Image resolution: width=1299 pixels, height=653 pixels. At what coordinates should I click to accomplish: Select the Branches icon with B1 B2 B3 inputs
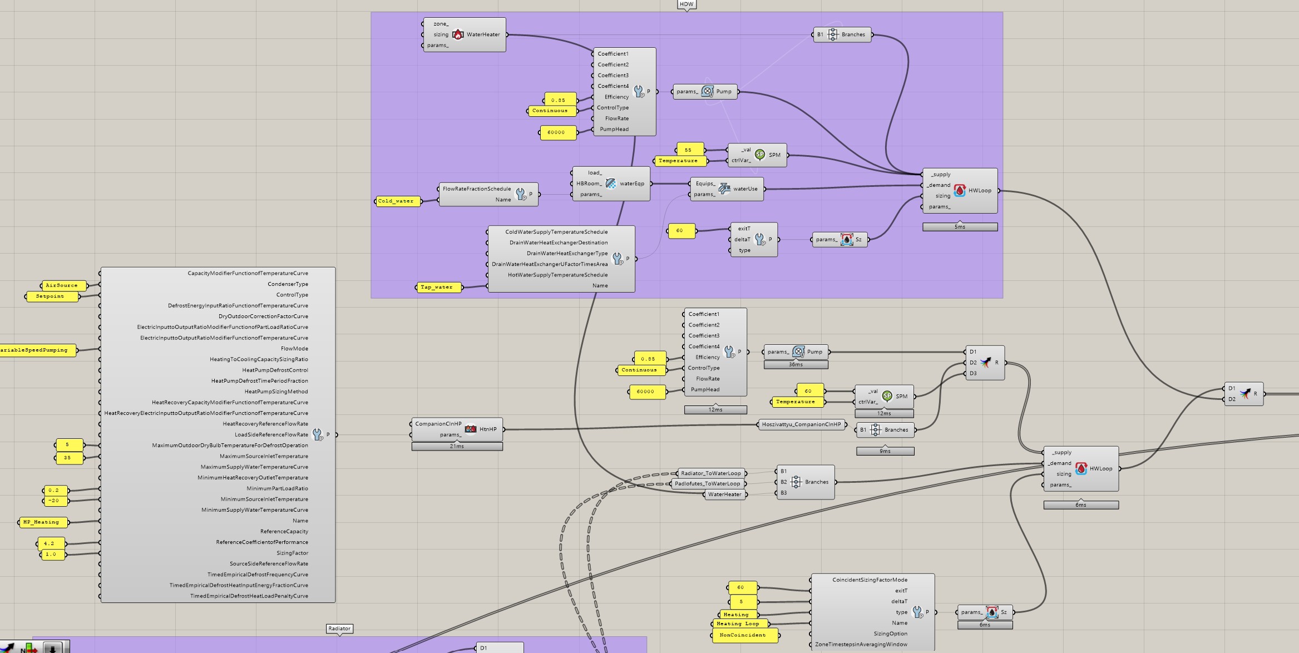[796, 482]
